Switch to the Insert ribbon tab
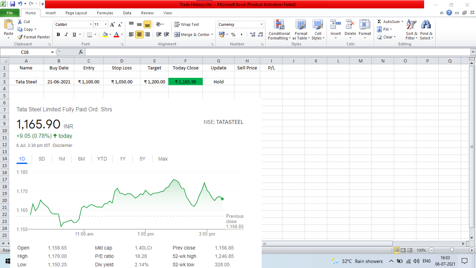This screenshot has height=268, width=476. click(50, 13)
